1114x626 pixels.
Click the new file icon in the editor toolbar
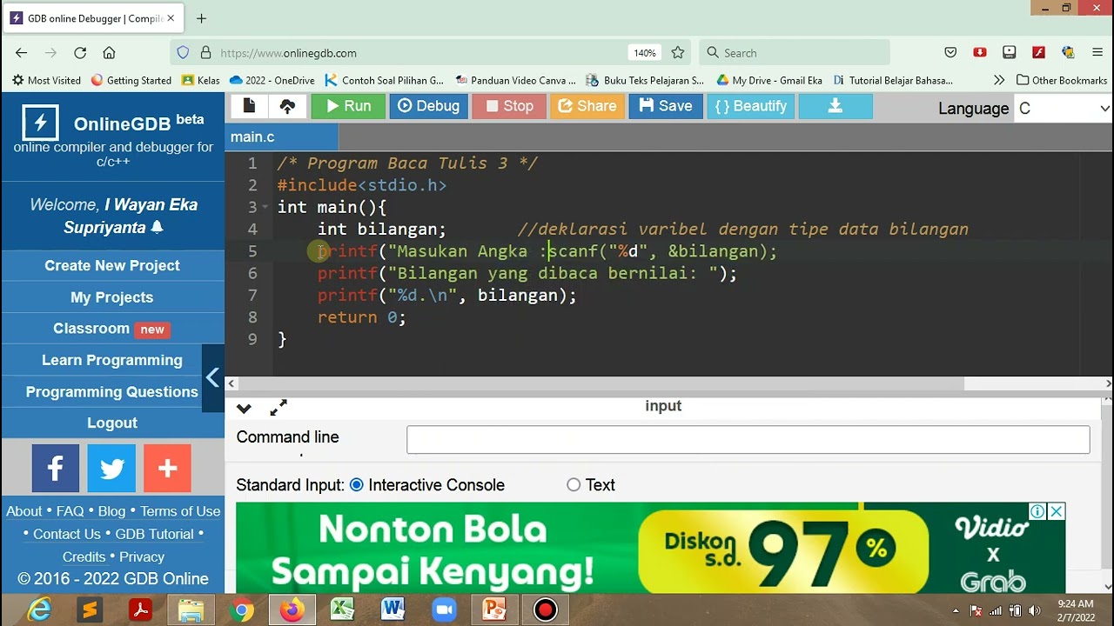click(x=249, y=106)
